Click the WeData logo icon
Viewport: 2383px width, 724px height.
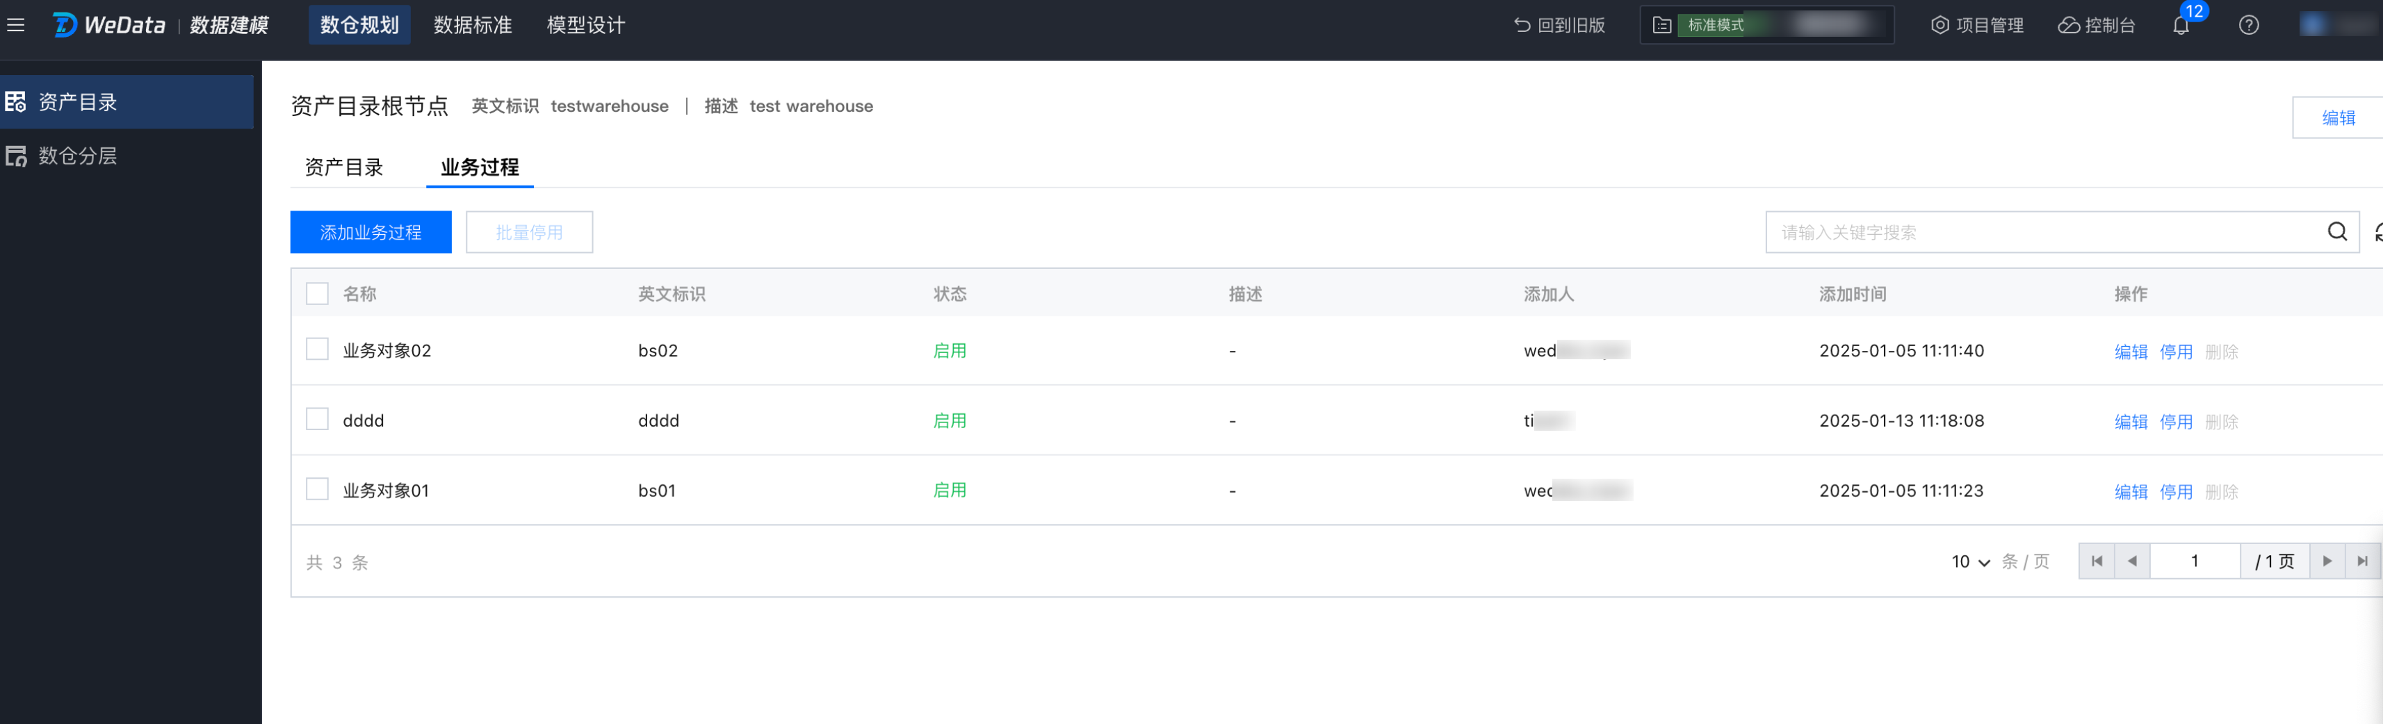point(65,25)
